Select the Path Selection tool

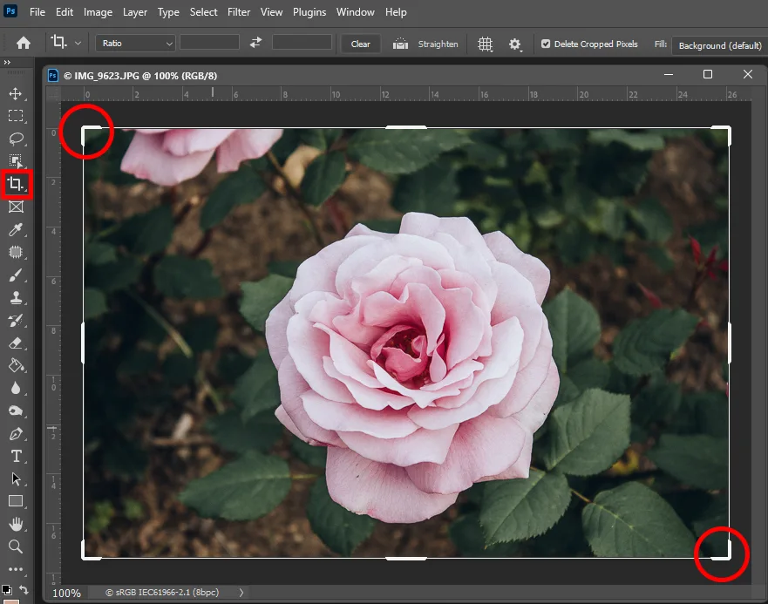point(16,478)
